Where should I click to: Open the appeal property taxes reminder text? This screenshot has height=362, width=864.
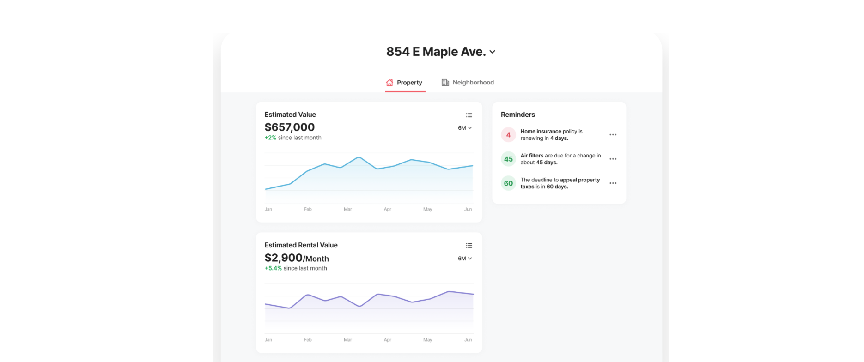click(x=560, y=183)
